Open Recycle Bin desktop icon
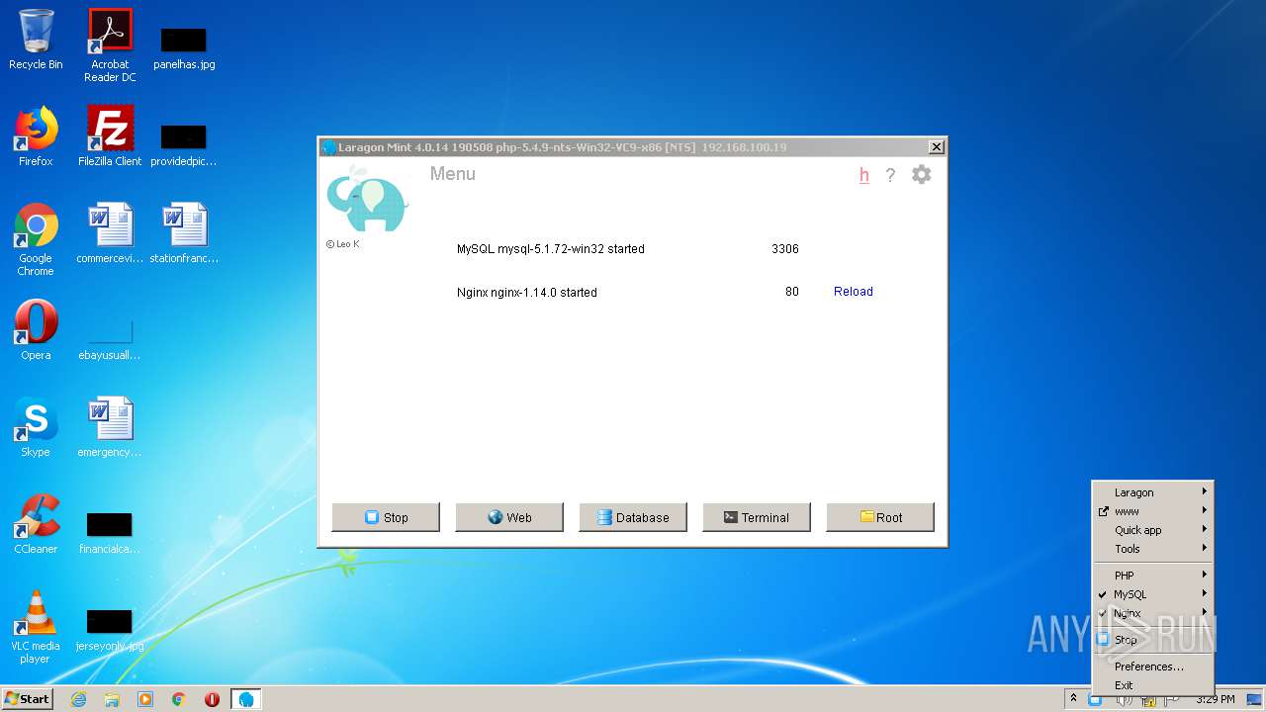The image size is (1266, 712). (36, 40)
